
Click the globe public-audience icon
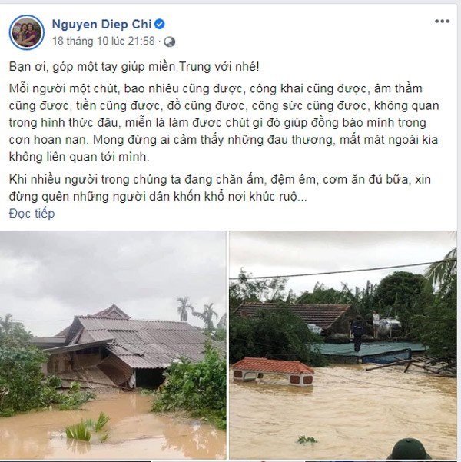(169, 42)
